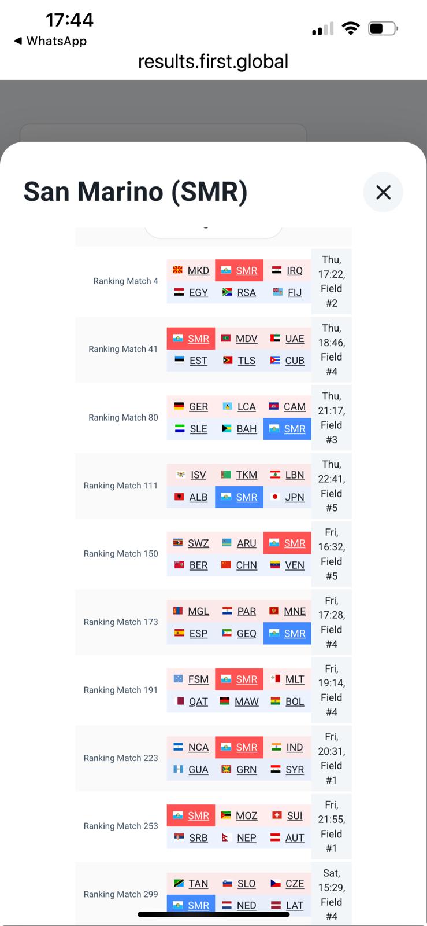Click the South Africa flag icon
The image size is (427, 926).
(x=227, y=293)
